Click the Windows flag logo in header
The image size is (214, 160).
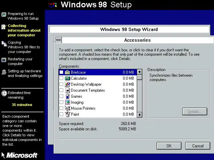tap(52, 5)
